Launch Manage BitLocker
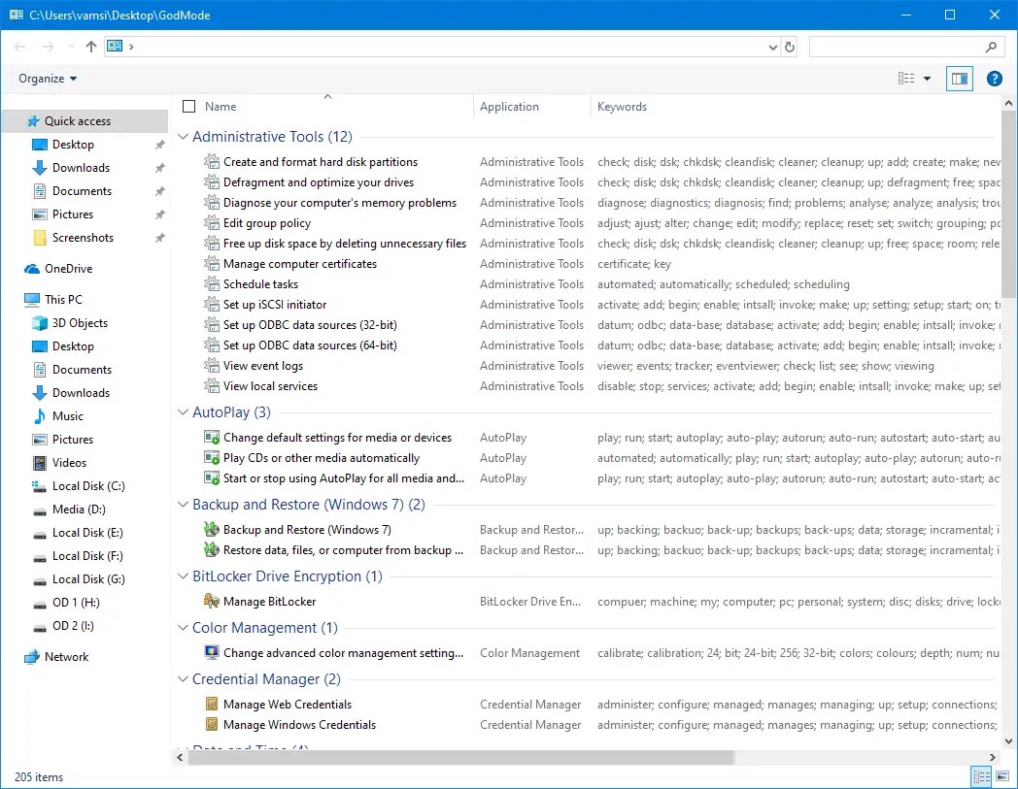This screenshot has width=1018, height=789. [270, 600]
